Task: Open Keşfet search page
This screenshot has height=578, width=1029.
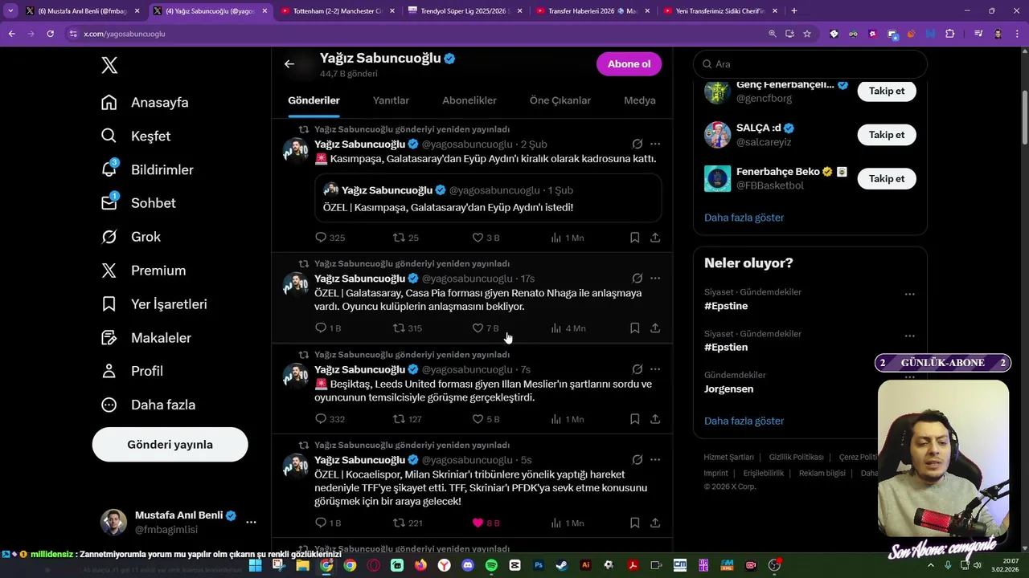Action: [136, 136]
